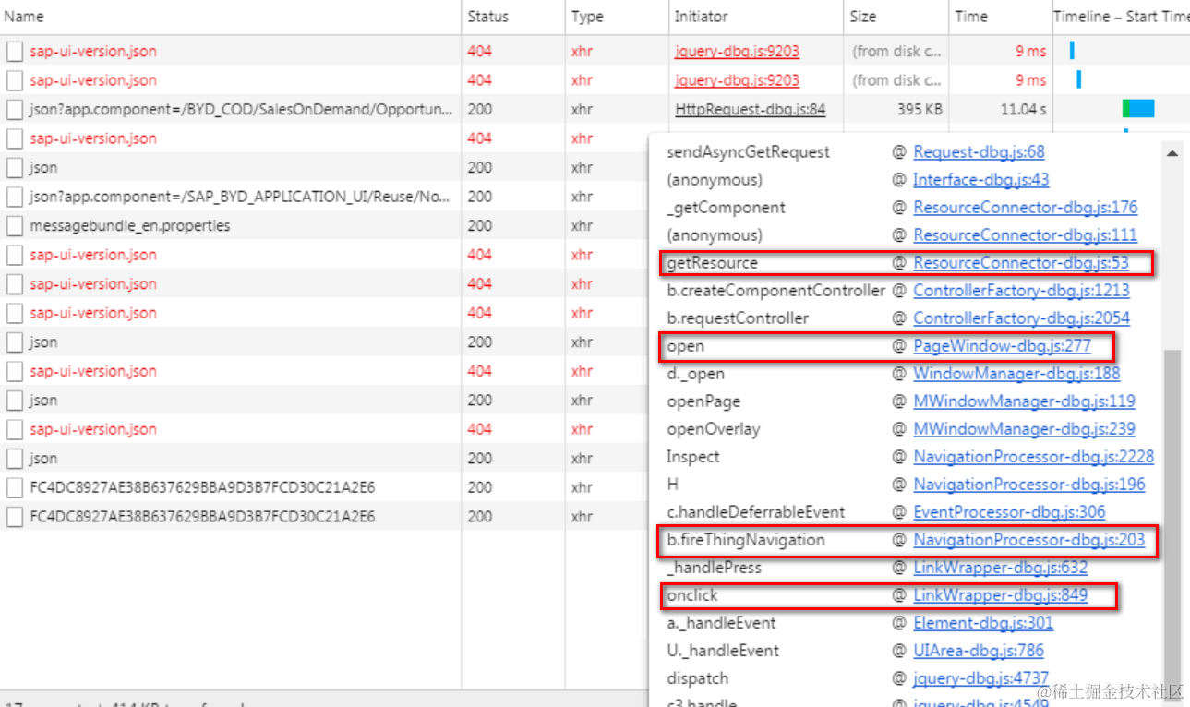
Task: Click the Inspect stack frame name
Action: [692, 457]
